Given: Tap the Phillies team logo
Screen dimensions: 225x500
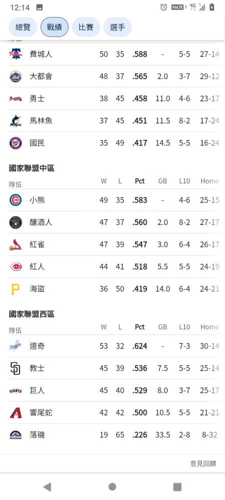Looking at the screenshot, I should (15, 54).
